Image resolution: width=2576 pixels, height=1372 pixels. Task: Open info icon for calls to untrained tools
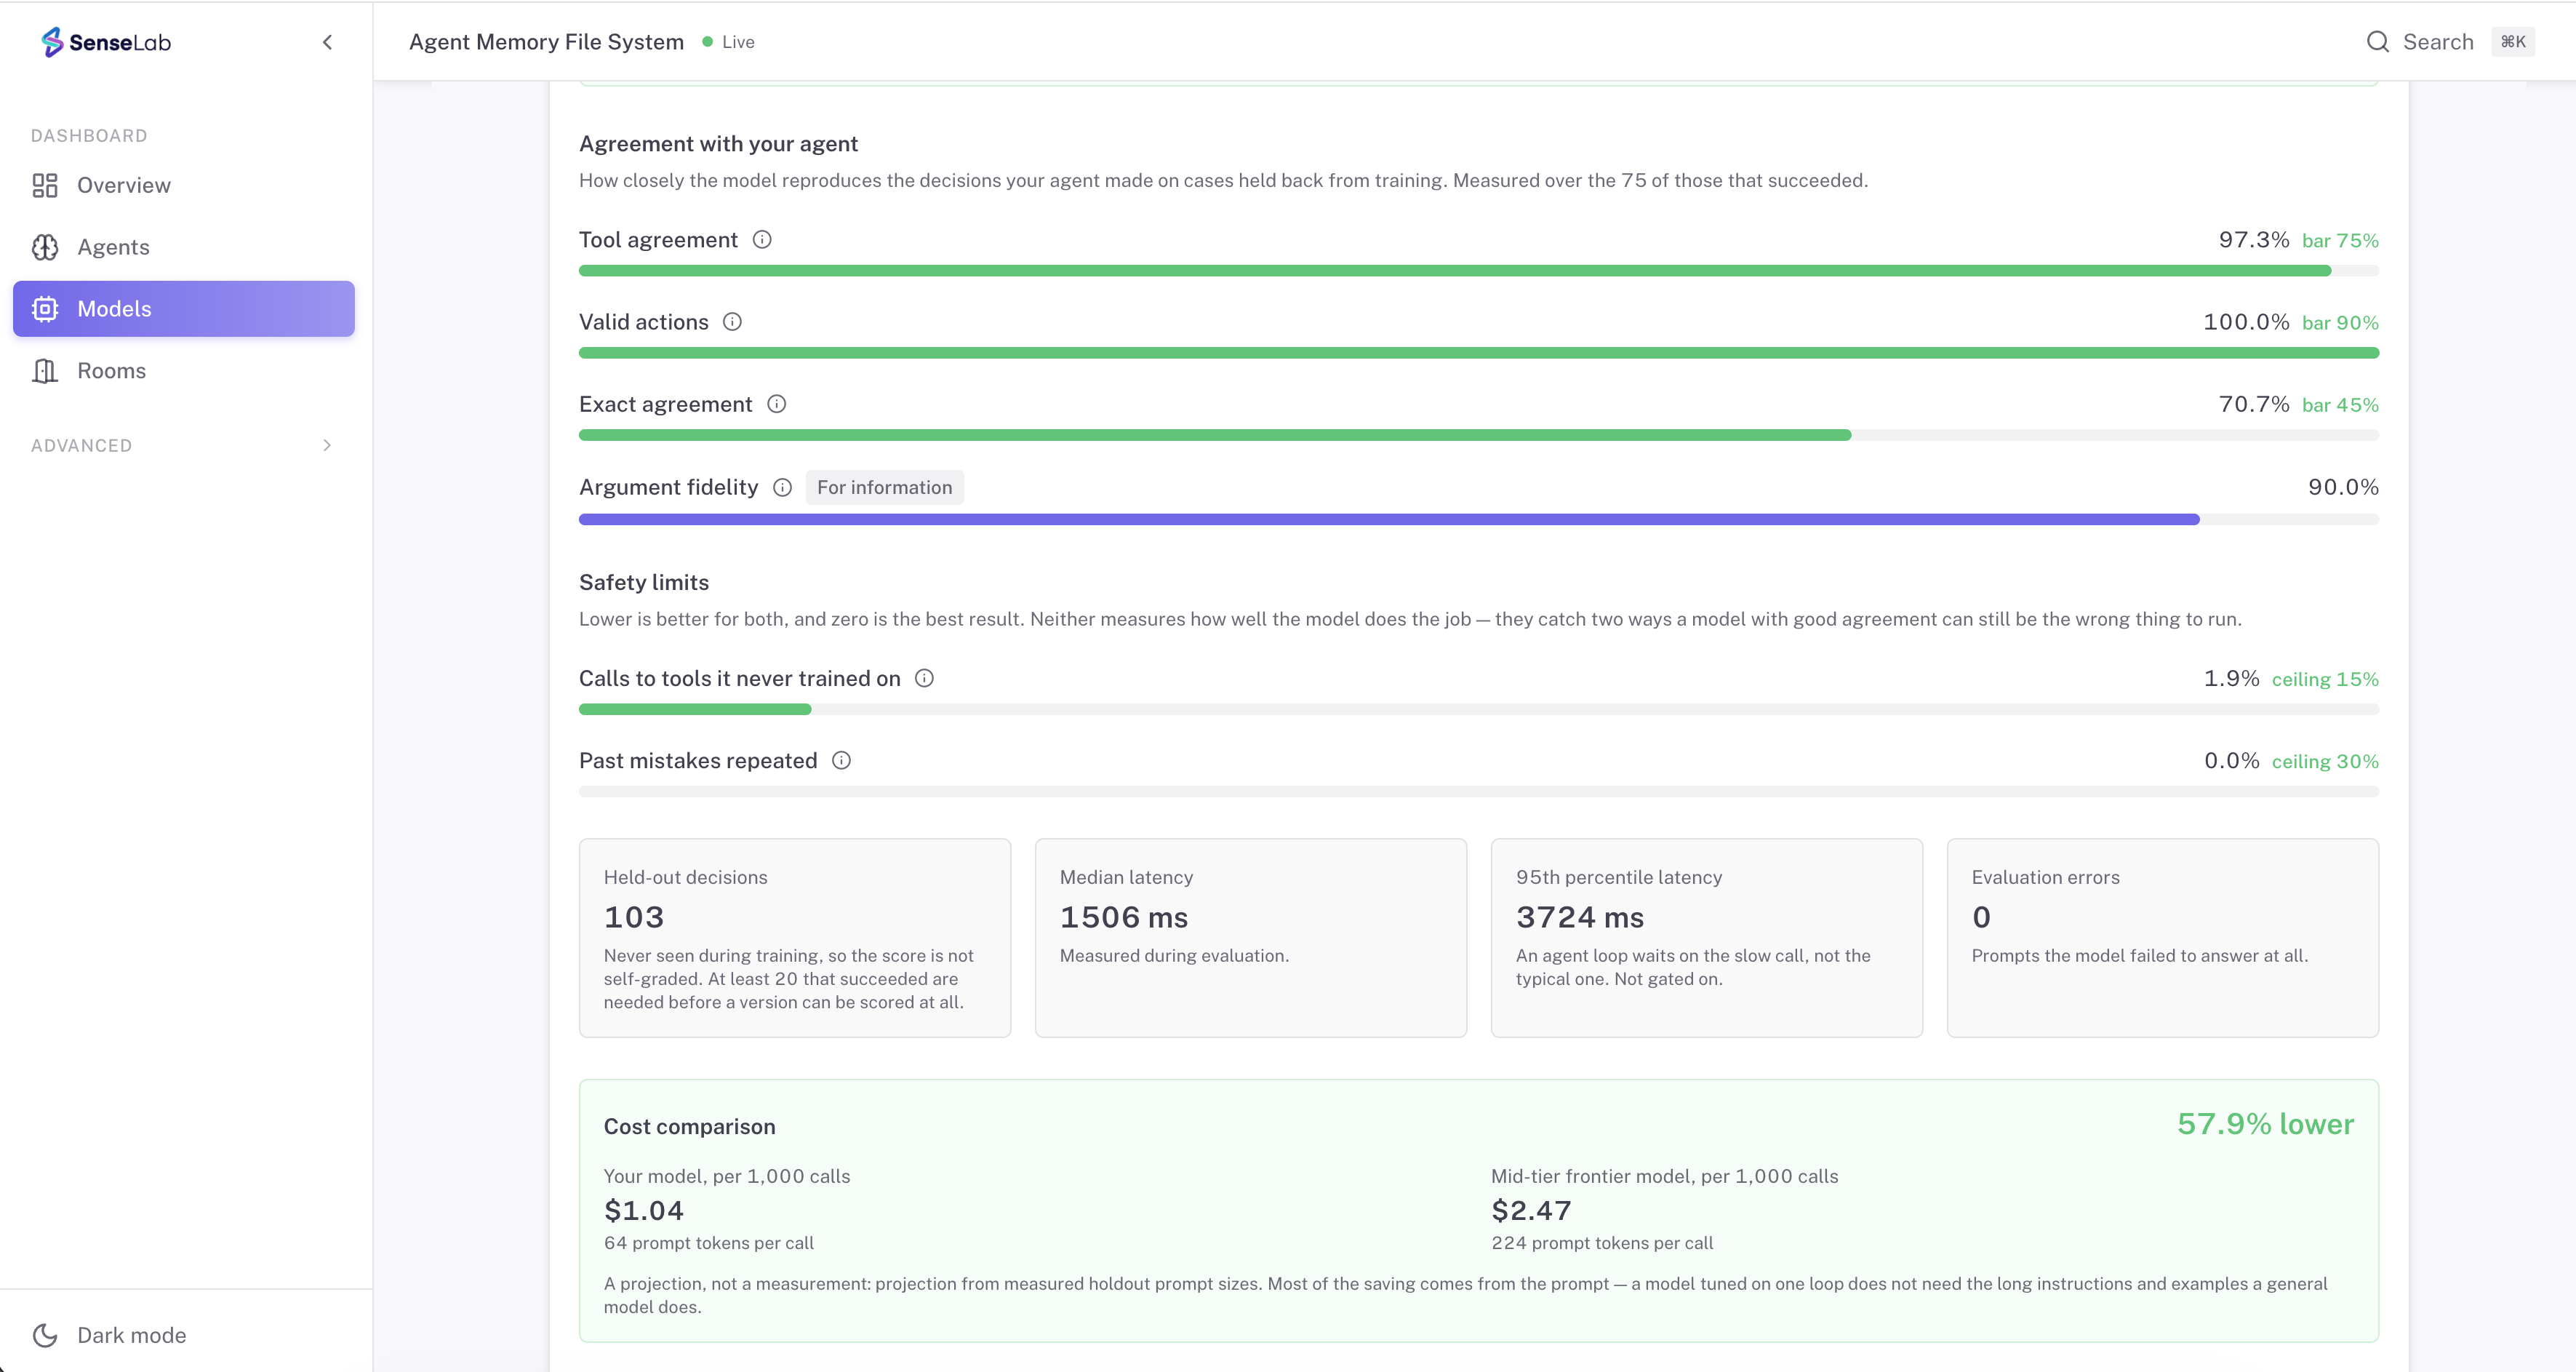[x=925, y=678]
